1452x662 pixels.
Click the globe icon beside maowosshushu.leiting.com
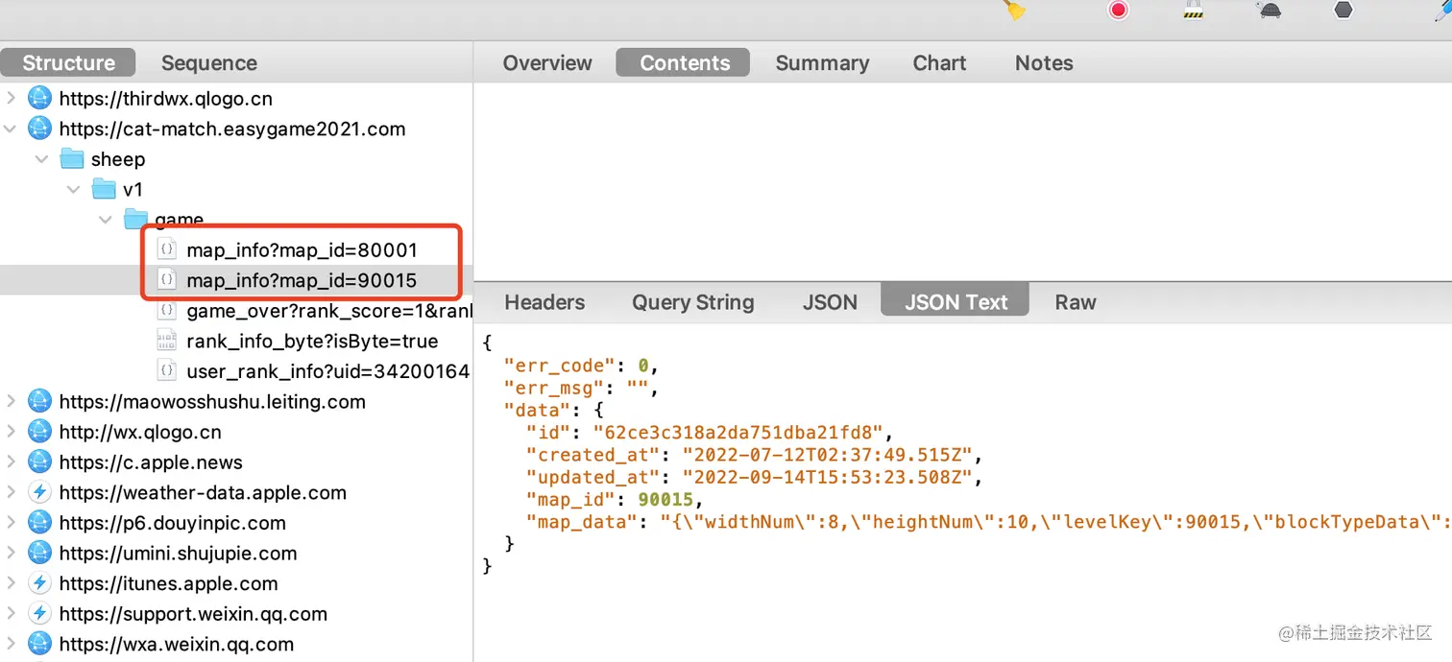39,401
